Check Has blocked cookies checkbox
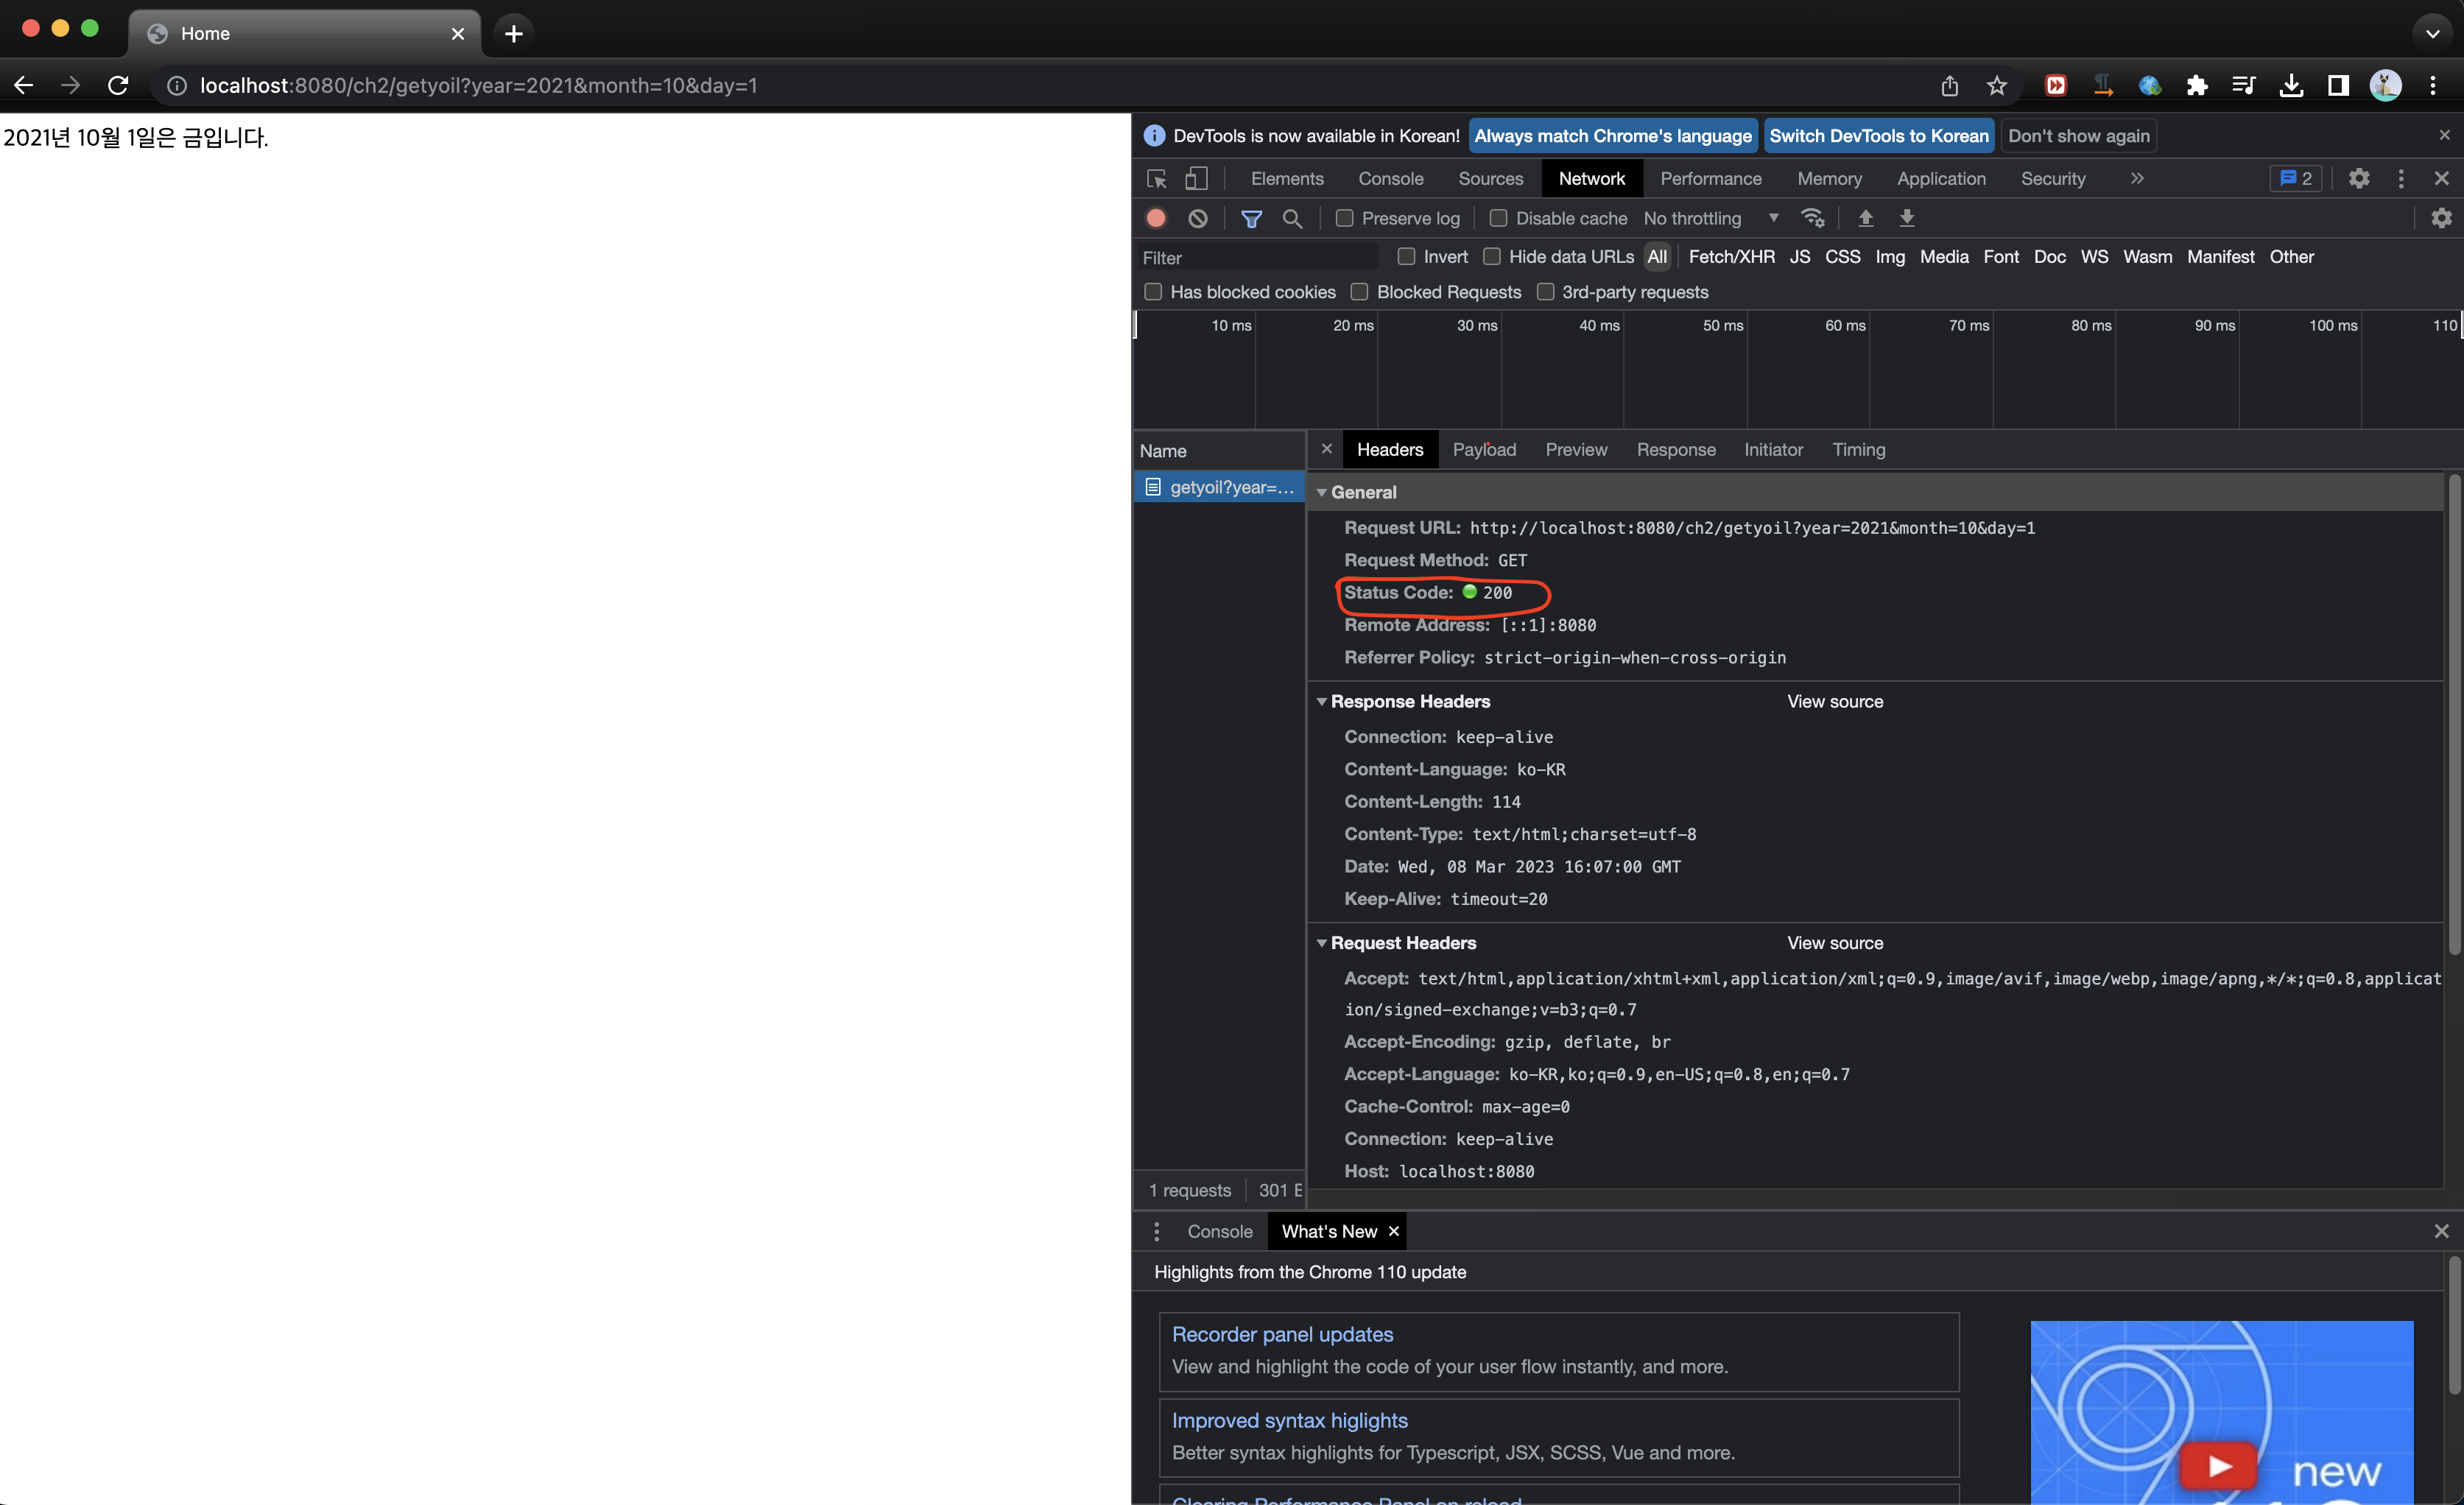The height and width of the screenshot is (1505, 2464). pos(1153,292)
